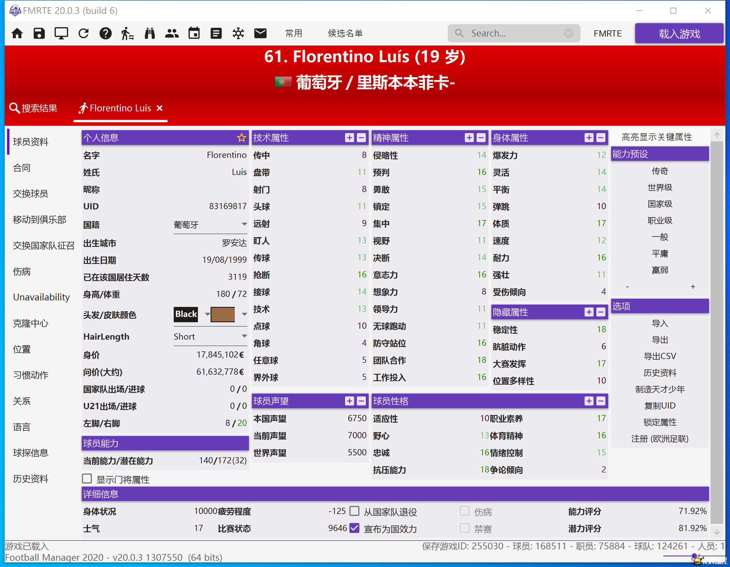Screen dimensions: 730x567
Task: Open the 位置 sidebar section
Action: click(22, 349)
